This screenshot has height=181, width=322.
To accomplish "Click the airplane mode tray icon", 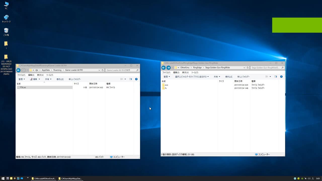I will (x=306, y=178).
